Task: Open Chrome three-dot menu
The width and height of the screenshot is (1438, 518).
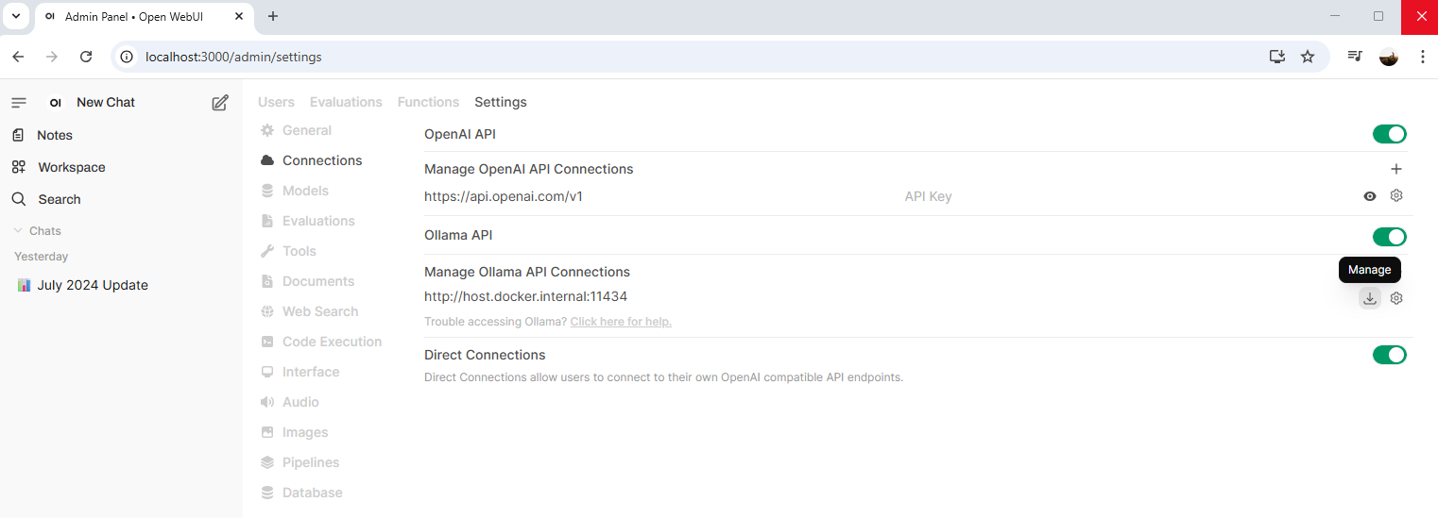Action: point(1422,57)
